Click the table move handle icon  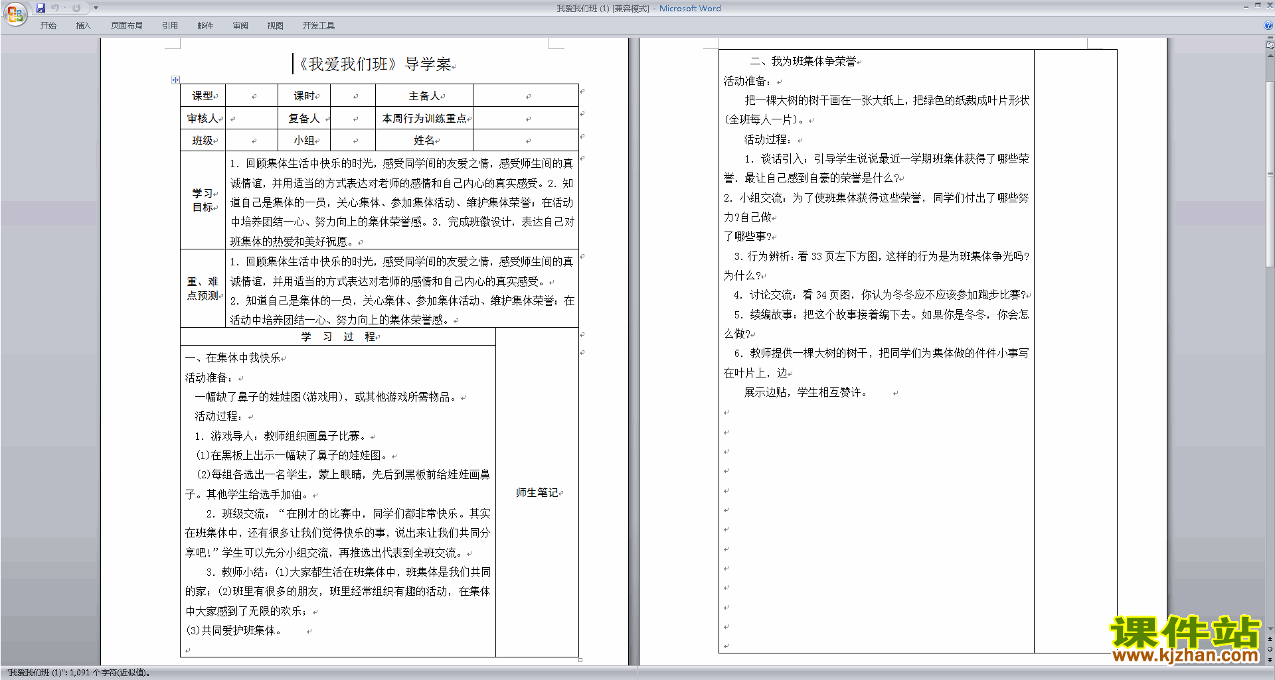(x=175, y=80)
